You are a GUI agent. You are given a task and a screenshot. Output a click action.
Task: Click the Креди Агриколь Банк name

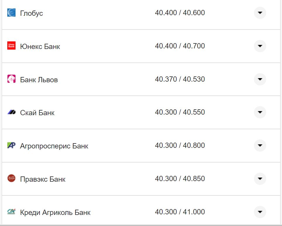point(55,213)
